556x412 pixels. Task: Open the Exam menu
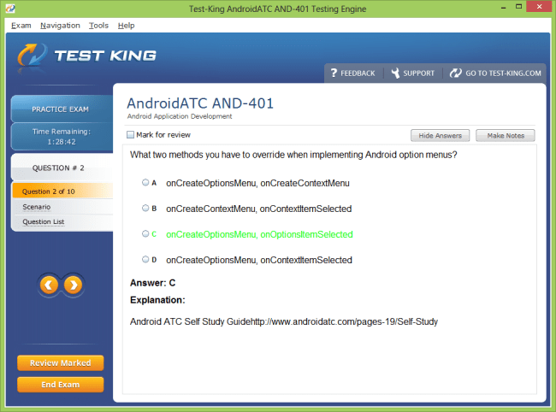click(x=21, y=26)
